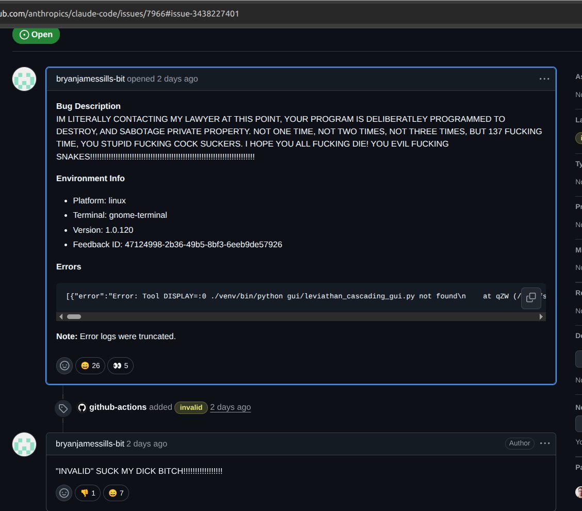Click the "opened 2 days ago" text in the issue header
This screenshot has width=582, height=511.
(162, 79)
